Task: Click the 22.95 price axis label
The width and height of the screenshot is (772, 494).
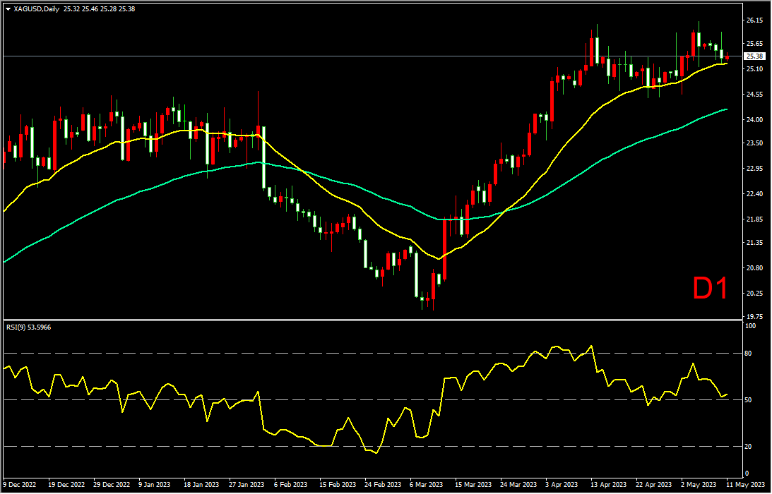Action: point(755,169)
